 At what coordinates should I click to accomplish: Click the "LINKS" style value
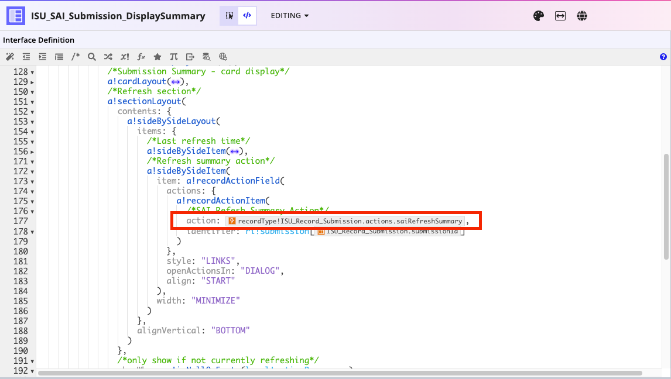tap(218, 261)
